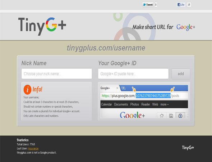Click the Facebook Like button
Viewport: 212px width, 162px height.
pyautogui.click(x=181, y=5)
